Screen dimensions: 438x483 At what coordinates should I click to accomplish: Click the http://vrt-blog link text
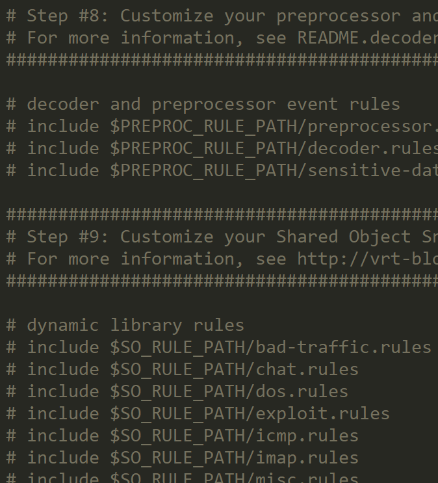tap(367, 259)
